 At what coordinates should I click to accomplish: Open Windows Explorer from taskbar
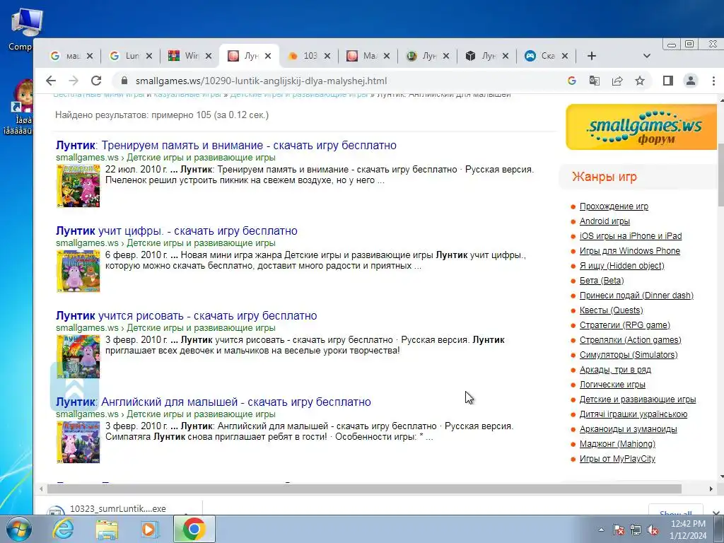coord(106,529)
